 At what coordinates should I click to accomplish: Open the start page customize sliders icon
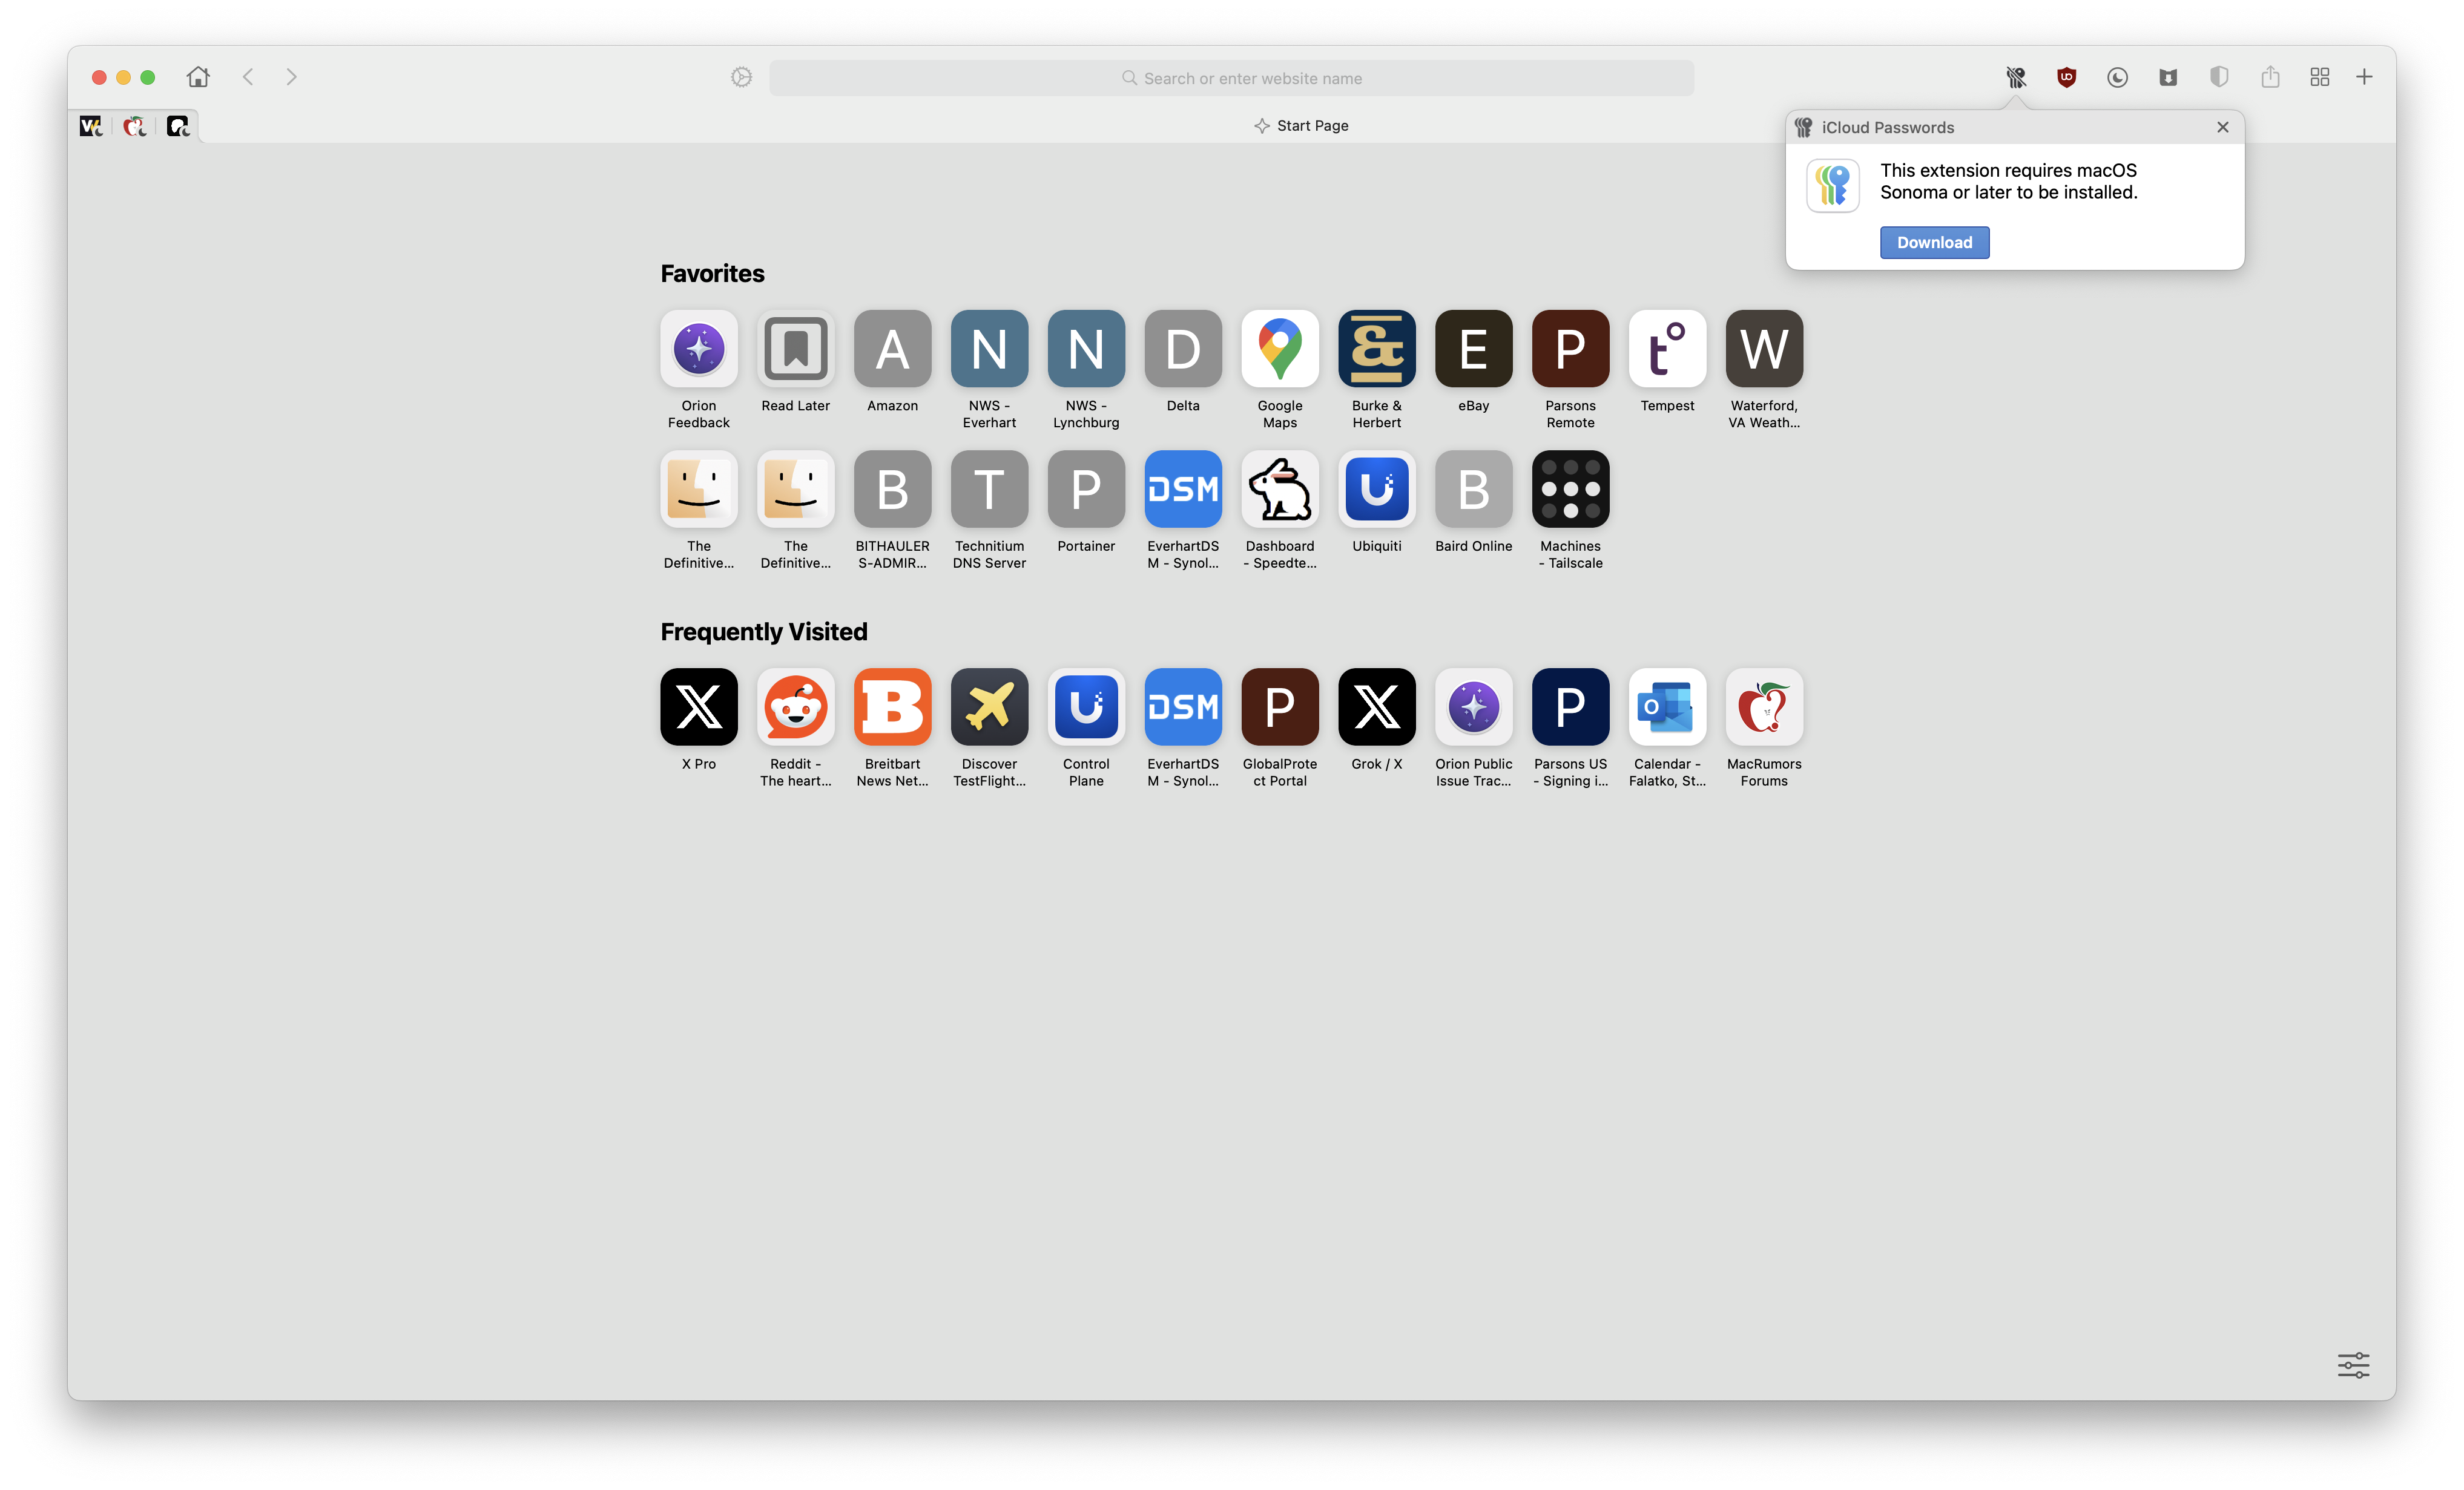click(x=2353, y=1364)
